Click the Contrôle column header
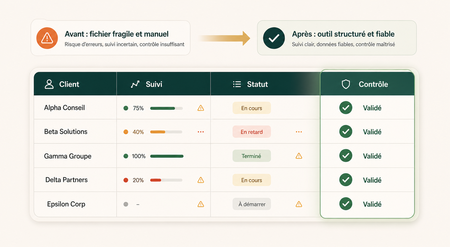450x247 pixels. pos(367,84)
